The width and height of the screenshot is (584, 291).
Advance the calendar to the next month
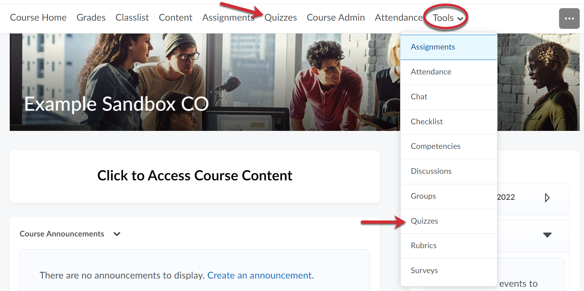click(x=547, y=199)
